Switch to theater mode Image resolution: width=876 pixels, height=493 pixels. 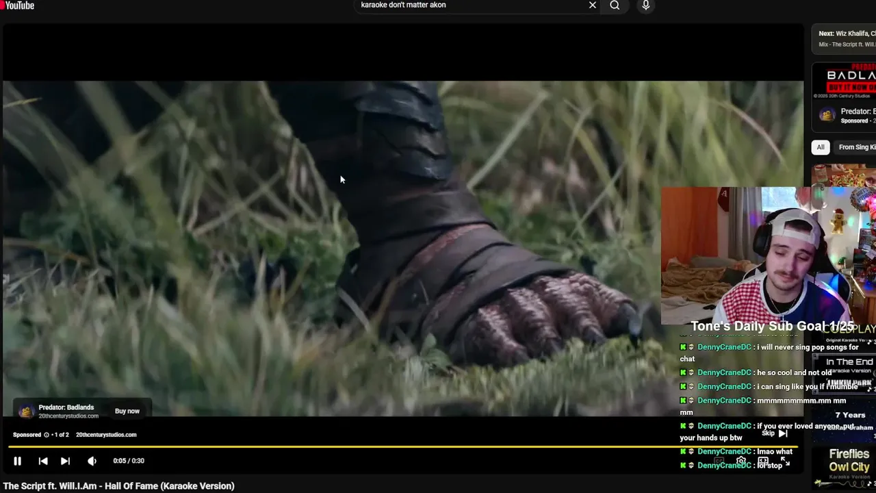(x=763, y=462)
